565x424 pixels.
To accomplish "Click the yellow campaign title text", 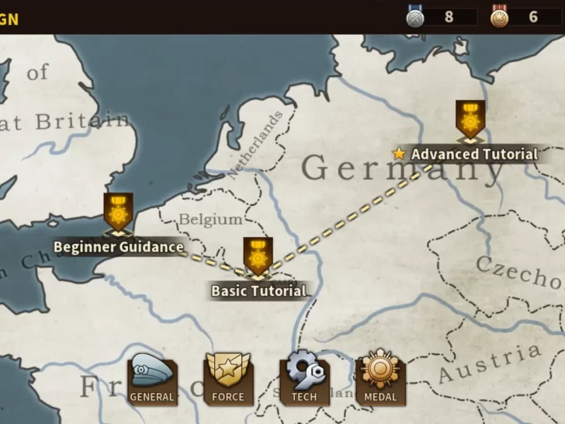I will (x=9, y=19).
